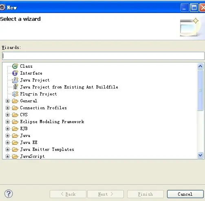Click the Java folder icon
Screen dimensions: 205x201
coord(15,136)
